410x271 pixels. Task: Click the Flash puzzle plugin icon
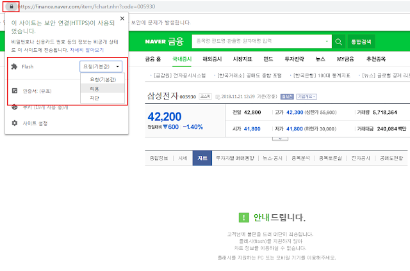pos(14,66)
